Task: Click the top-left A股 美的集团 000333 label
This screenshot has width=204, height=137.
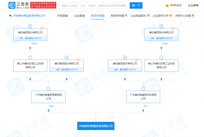Action: click(30, 38)
